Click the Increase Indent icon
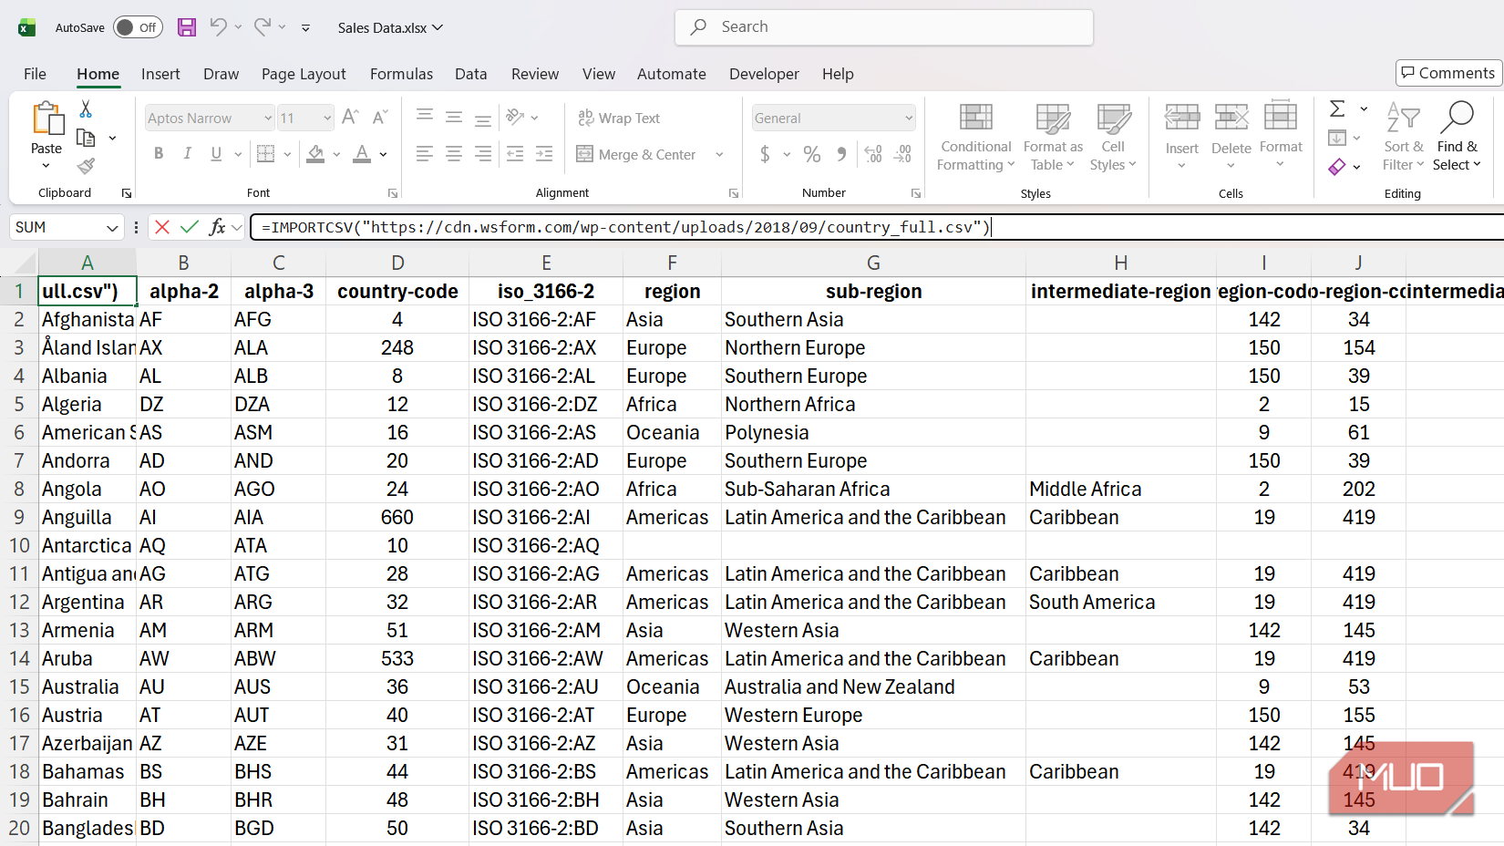The height and width of the screenshot is (846, 1504). coord(544,153)
